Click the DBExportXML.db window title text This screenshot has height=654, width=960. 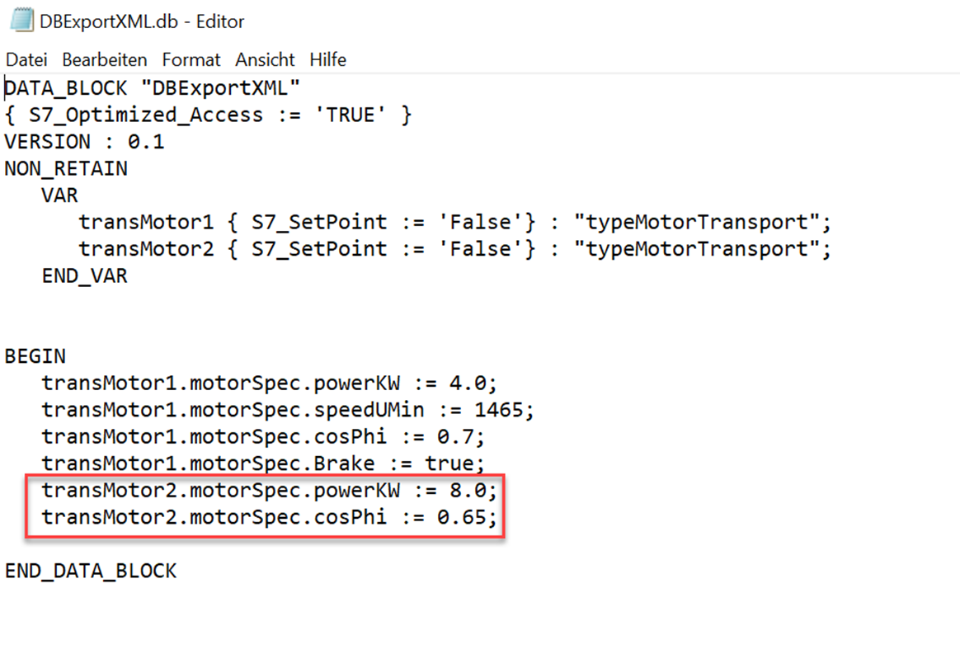pos(142,21)
